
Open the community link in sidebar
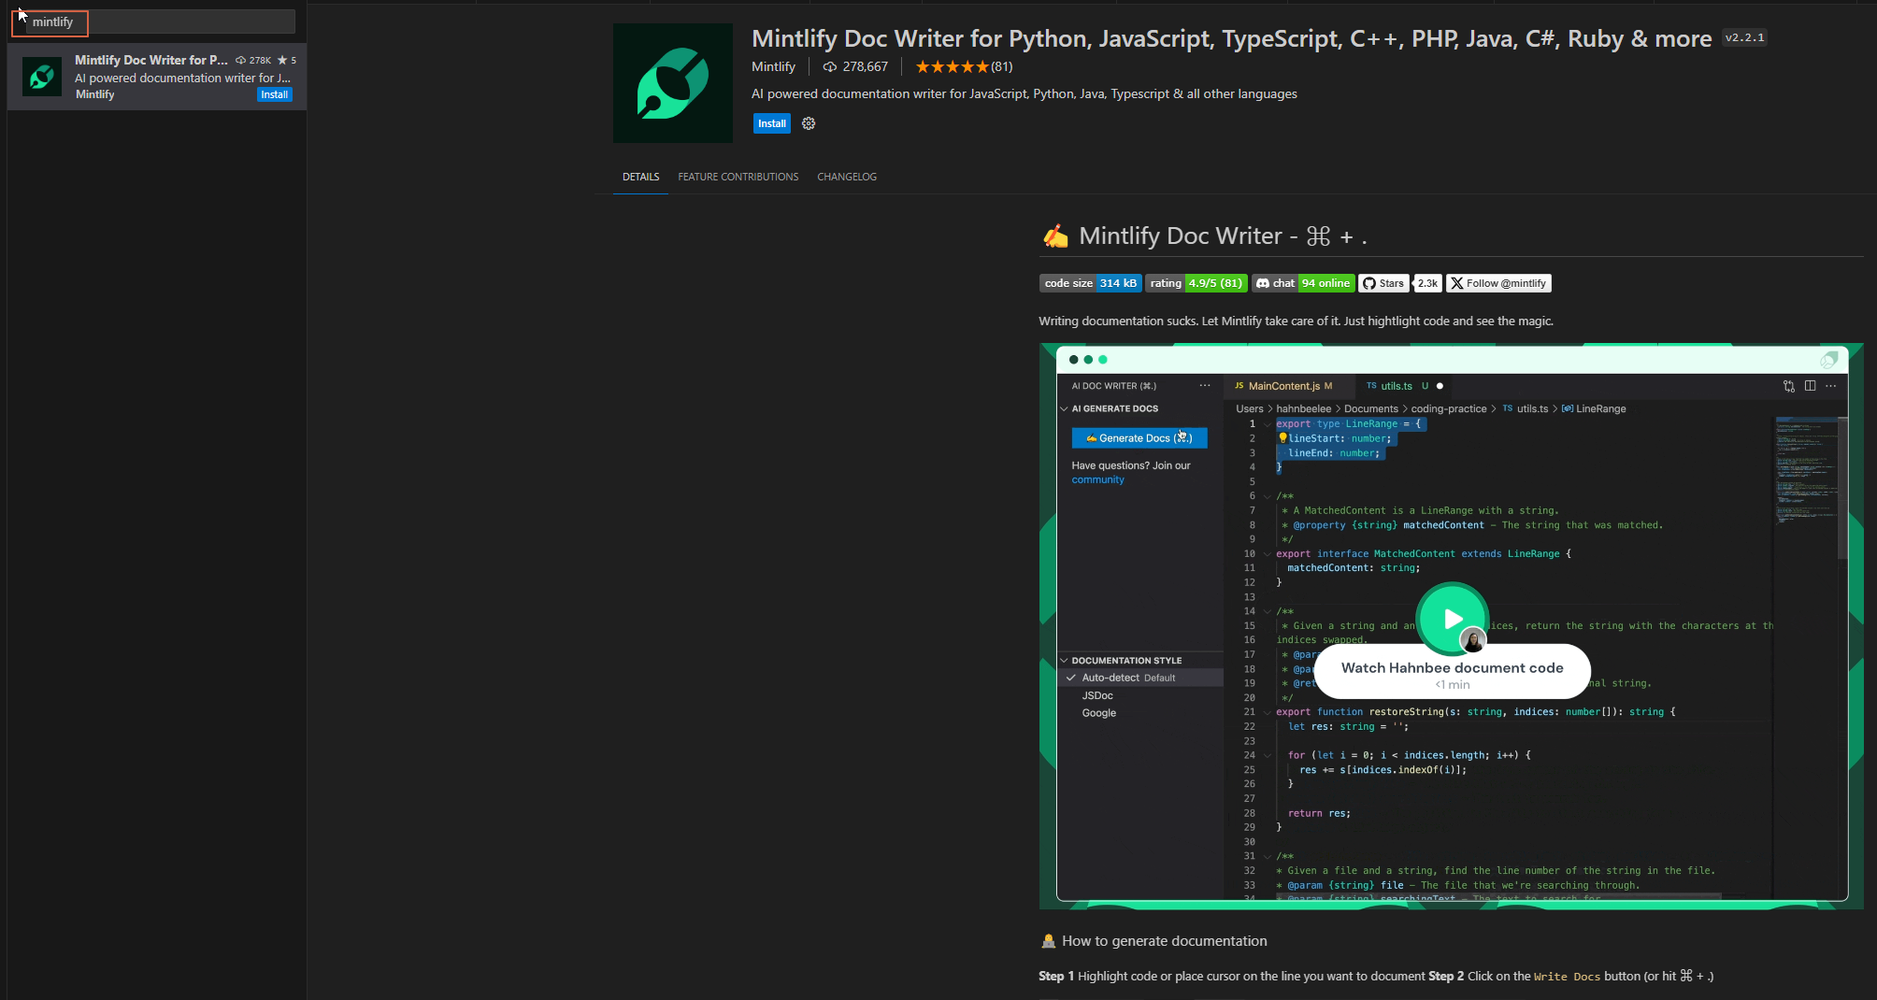[1097, 479]
